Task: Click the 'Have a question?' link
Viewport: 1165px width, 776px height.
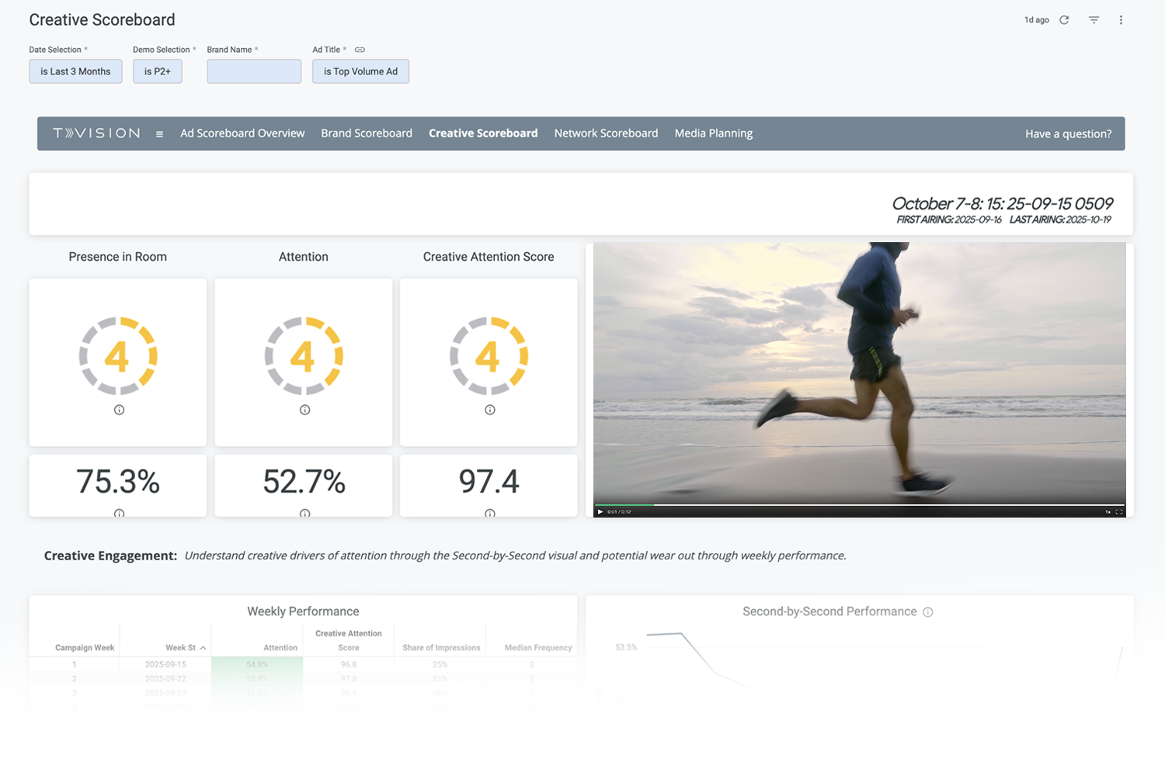Action: (x=1068, y=134)
